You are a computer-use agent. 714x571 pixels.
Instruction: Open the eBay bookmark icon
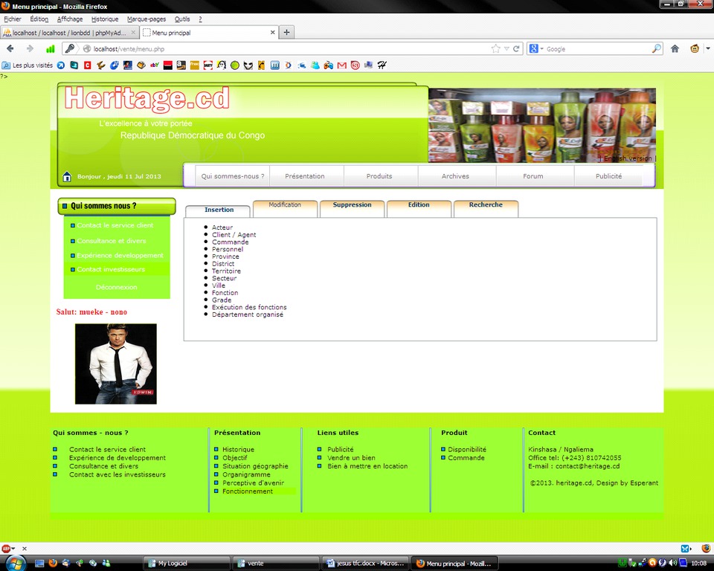(x=155, y=65)
